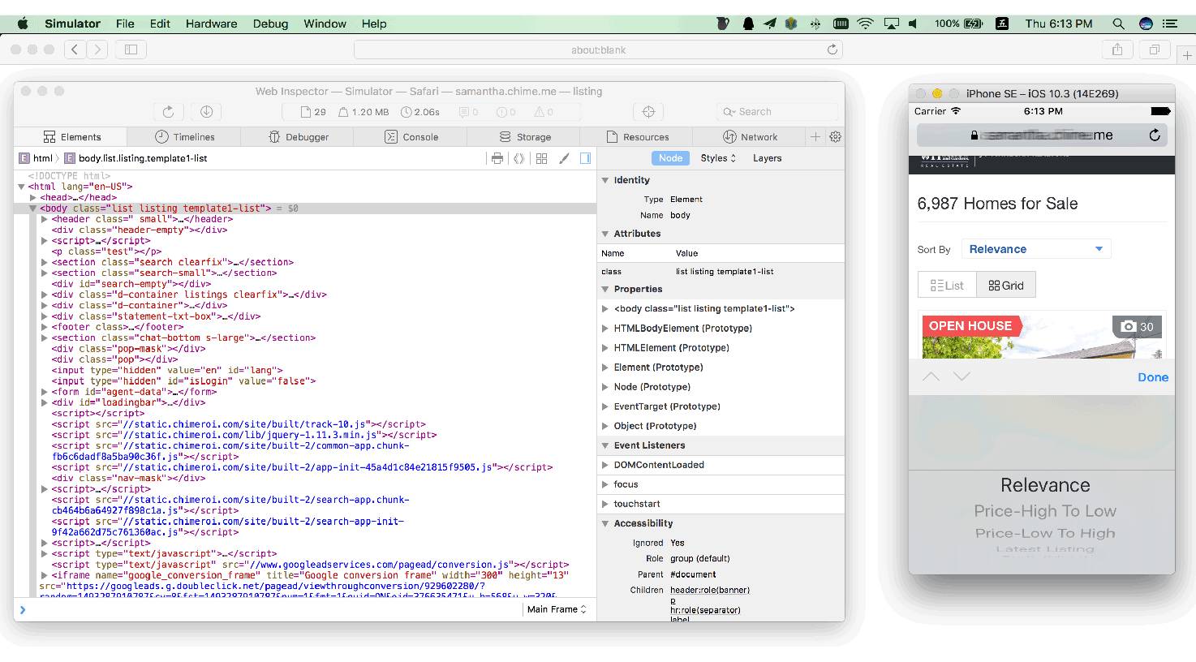Reload page icon in Safari address bar
1196x662 pixels.
tap(832, 49)
